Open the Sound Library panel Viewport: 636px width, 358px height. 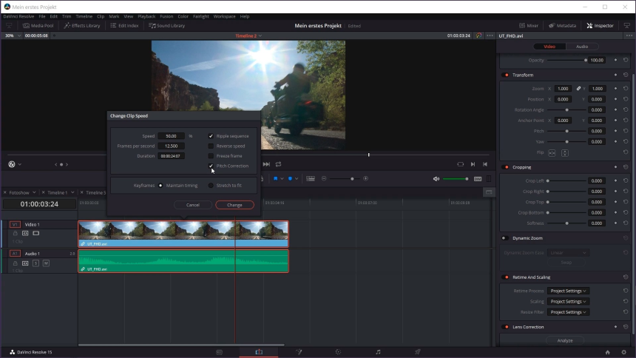pyautogui.click(x=166, y=26)
